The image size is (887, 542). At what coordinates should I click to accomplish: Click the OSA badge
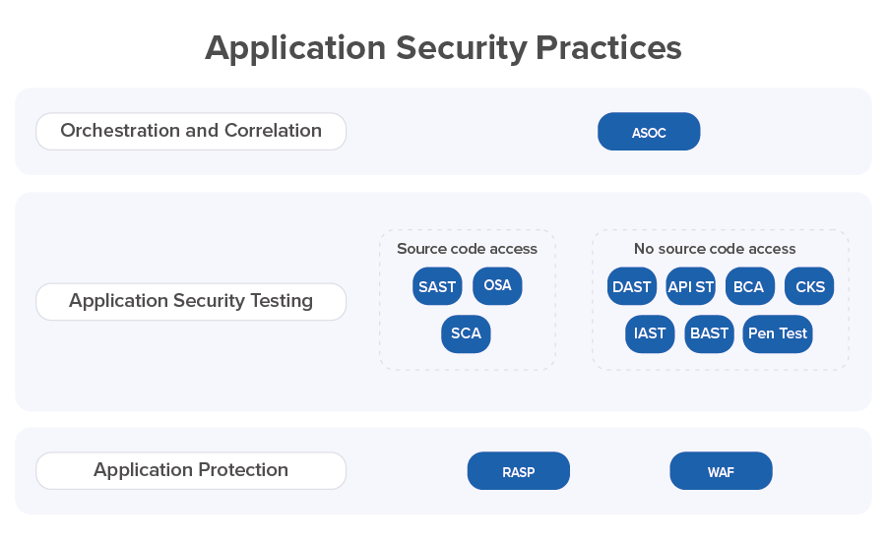(x=497, y=285)
